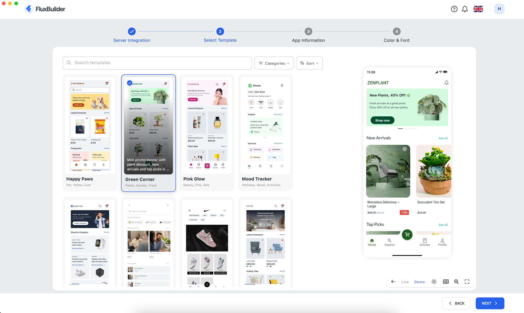Click the NEXT button
Image resolution: width=524 pixels, height=313 pixels.
(490, 303)
